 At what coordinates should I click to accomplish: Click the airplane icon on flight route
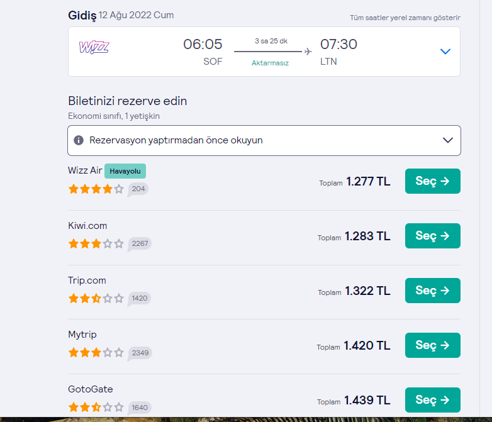[x=308, y=52]
